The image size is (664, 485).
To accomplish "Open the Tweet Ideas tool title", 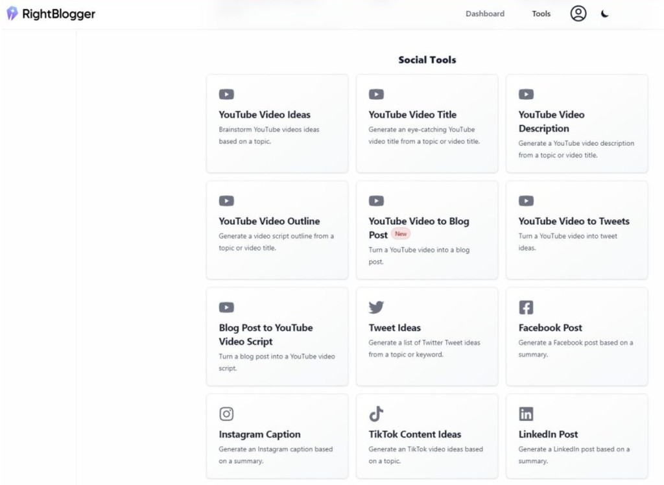I will click(395, 328).
